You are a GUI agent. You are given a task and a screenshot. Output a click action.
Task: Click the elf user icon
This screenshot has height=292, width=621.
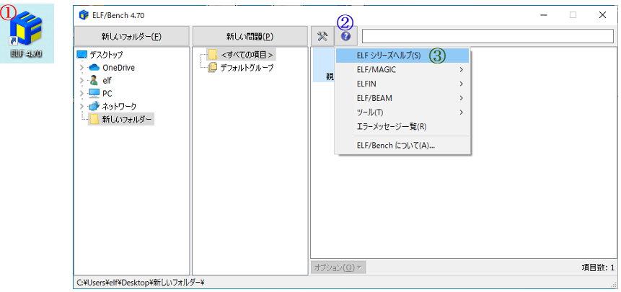pos(94,81)
